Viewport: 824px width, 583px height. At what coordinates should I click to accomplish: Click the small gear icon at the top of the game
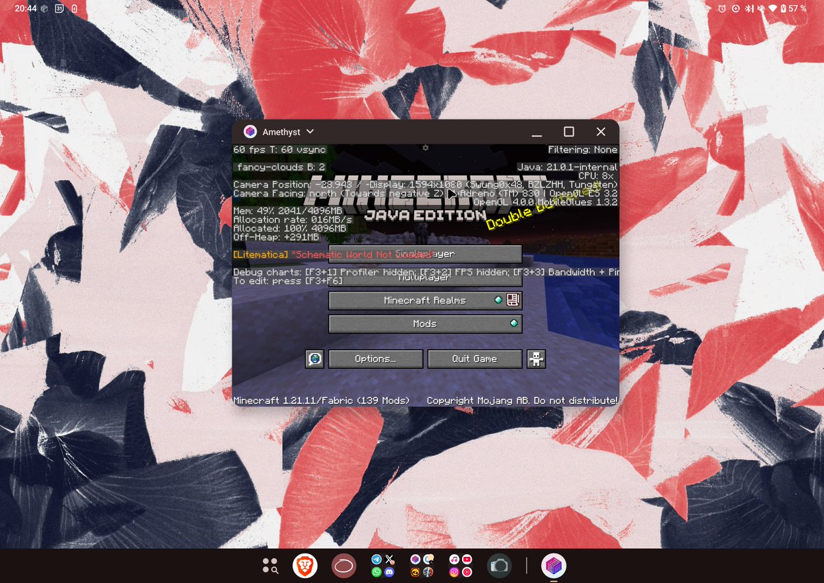[426, 148]
